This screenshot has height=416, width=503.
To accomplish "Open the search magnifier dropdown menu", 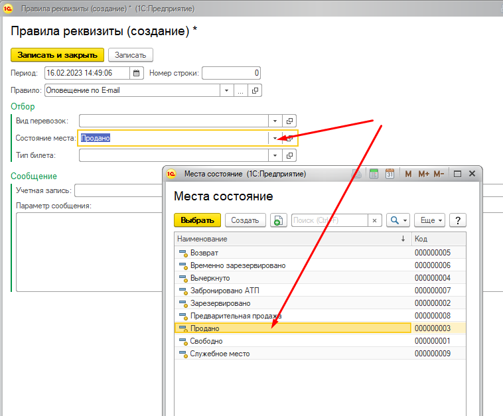I will pyautogui.click(x=398, y=220).
